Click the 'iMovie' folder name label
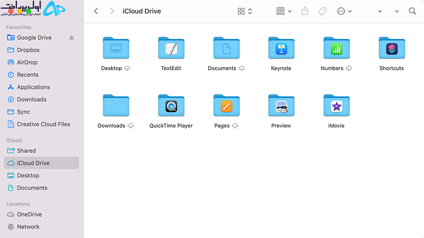This screenshot has width=424, height=238. 336,126
